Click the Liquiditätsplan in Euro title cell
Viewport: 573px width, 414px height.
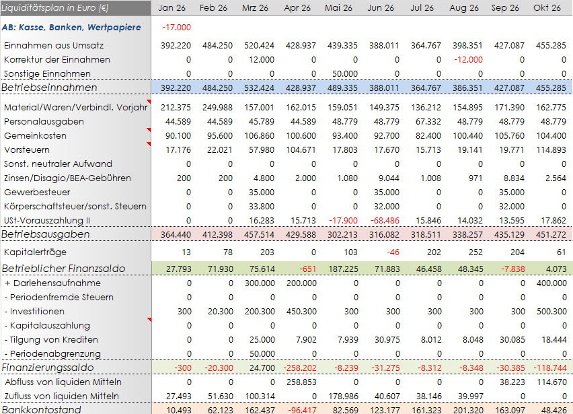point(54,8)
